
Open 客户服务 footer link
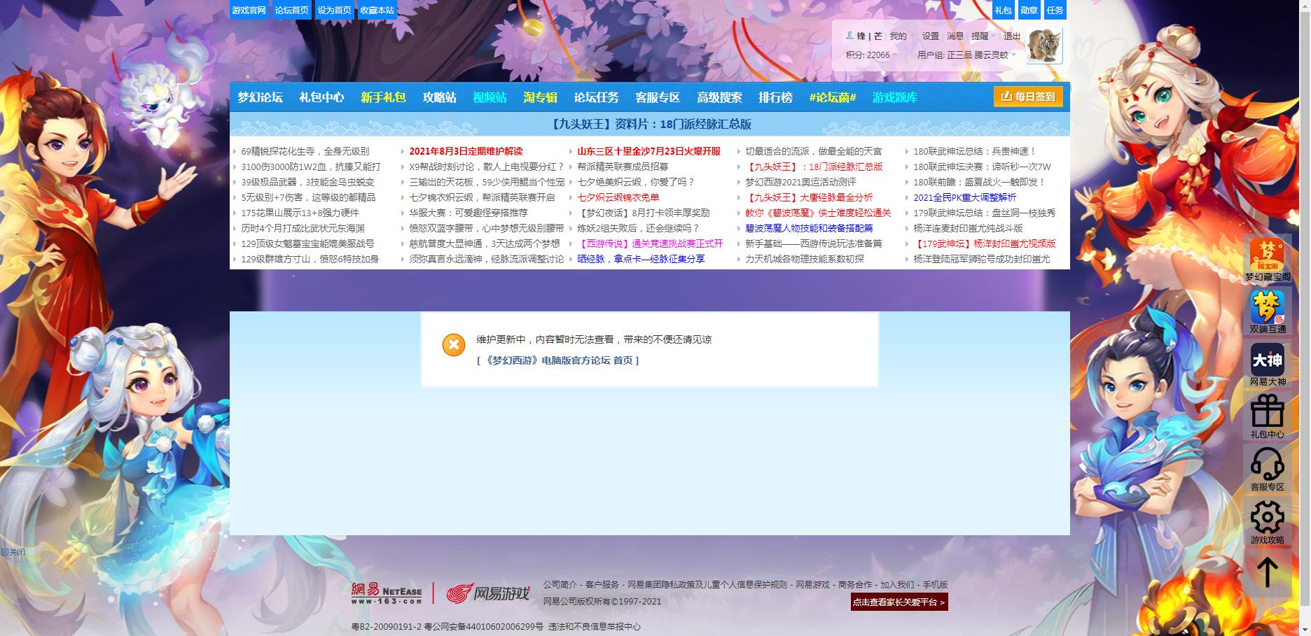(602, 584)
